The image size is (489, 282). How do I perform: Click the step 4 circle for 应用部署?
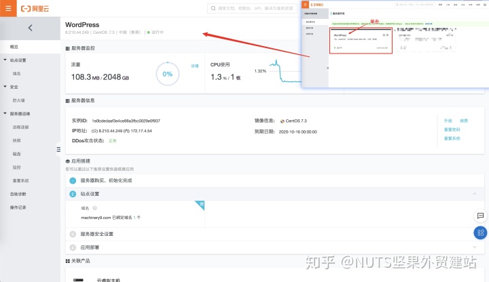coord(73,247)
